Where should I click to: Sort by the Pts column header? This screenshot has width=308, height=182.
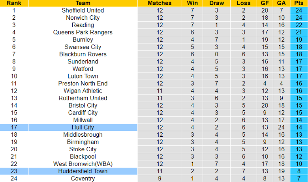299,3
